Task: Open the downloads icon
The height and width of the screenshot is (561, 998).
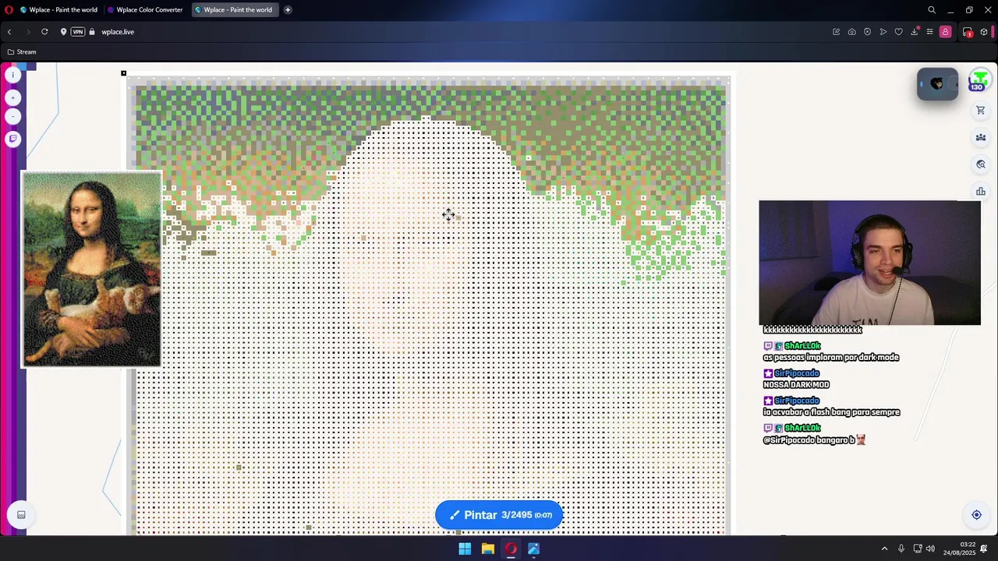Action: click(914, 32)
